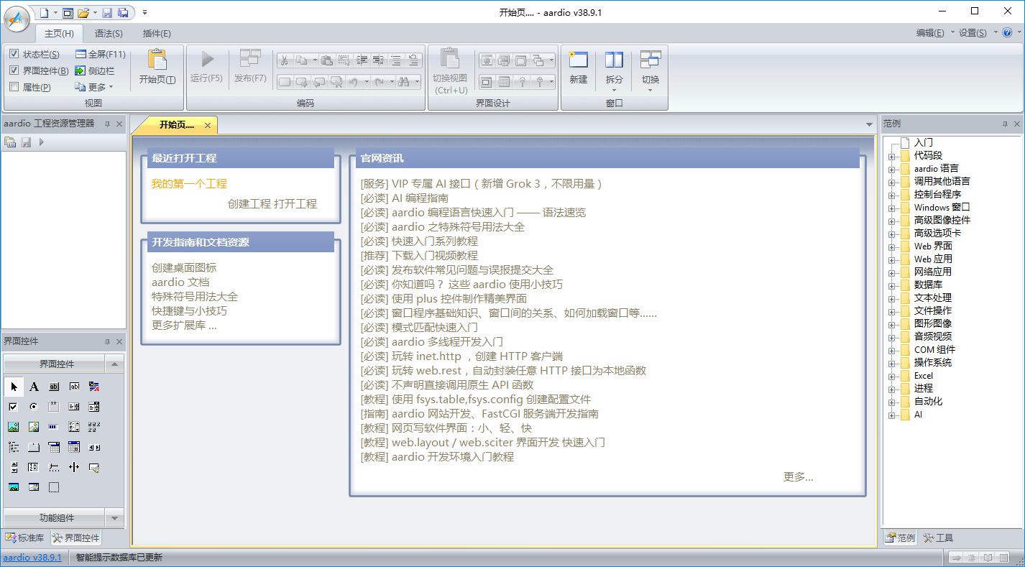Select 入门 item in 范例 tree
This screenshot has width=1025, height=567.
pyautogui.click(x=924, y=143)
